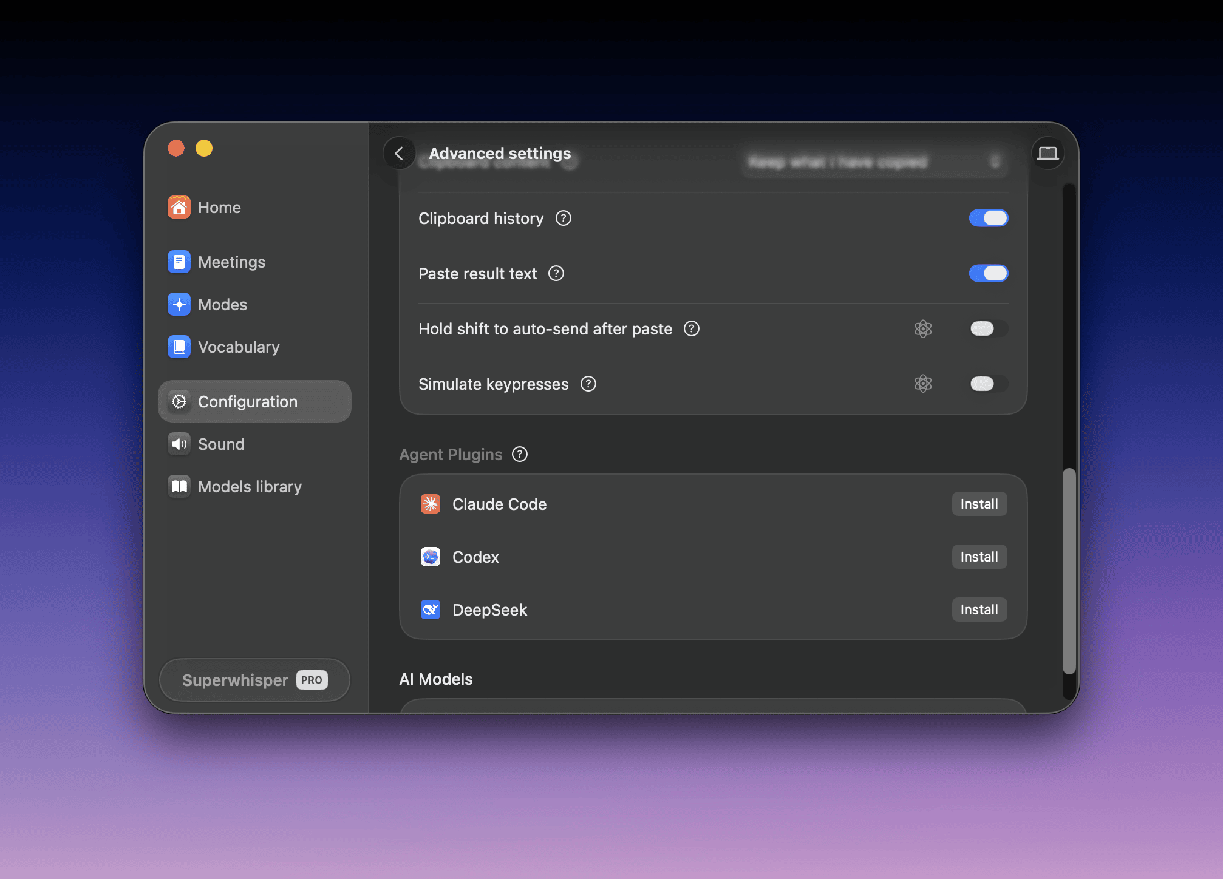Open help for Paste result text
The width and height of the screenshot is (1223, 879).
tap(556, 273)
